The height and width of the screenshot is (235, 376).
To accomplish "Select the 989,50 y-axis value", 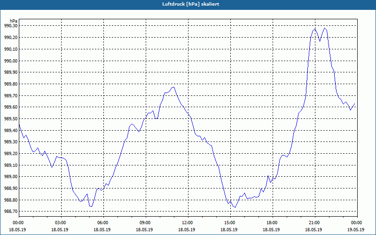I will point(11,119).
